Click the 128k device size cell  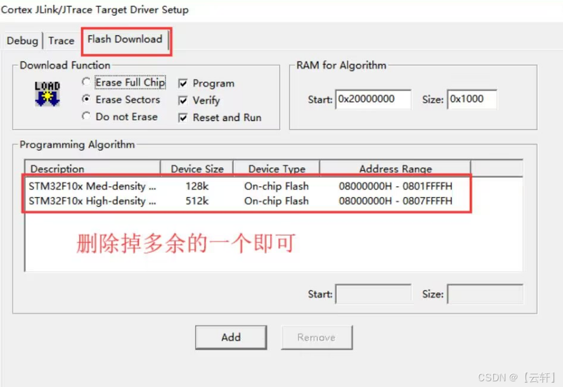coord(197,186)
